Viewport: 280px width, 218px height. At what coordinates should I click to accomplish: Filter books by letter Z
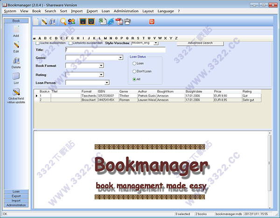[x=176, y=38]
